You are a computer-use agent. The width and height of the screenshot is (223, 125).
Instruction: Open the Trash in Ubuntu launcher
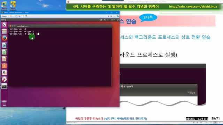[4, 103]
